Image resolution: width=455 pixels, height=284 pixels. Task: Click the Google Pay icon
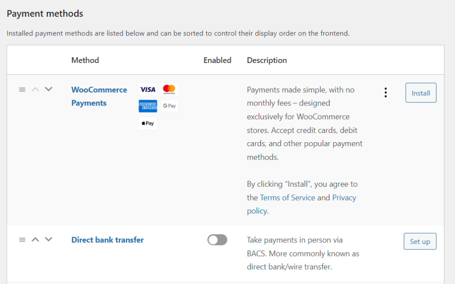point(169,106)
